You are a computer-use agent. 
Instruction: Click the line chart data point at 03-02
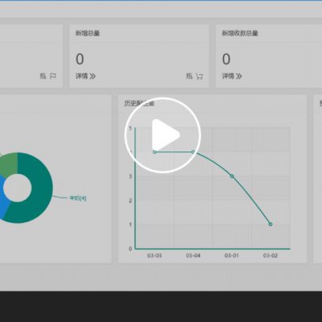pyautogui.click(x=270, y=224)
